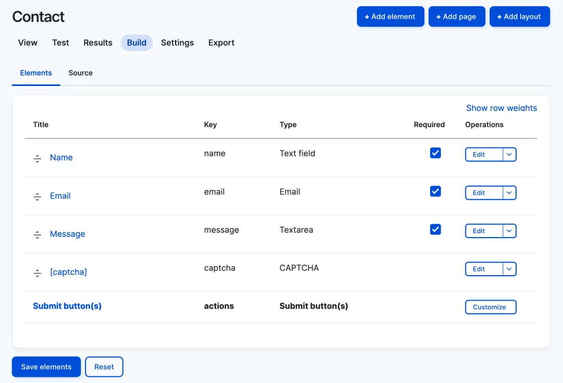
Task: Click the 'Text field' type cell
Action: [x=297, y=153]
